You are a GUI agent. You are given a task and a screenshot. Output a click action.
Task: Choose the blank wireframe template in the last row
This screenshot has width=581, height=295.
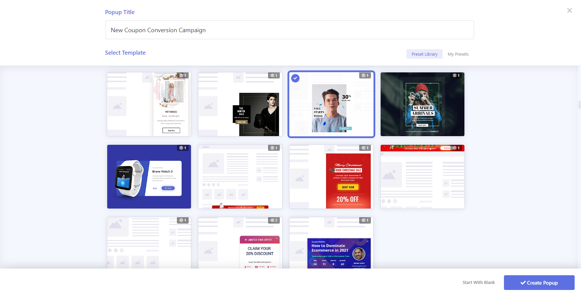(x=149, y=243)
